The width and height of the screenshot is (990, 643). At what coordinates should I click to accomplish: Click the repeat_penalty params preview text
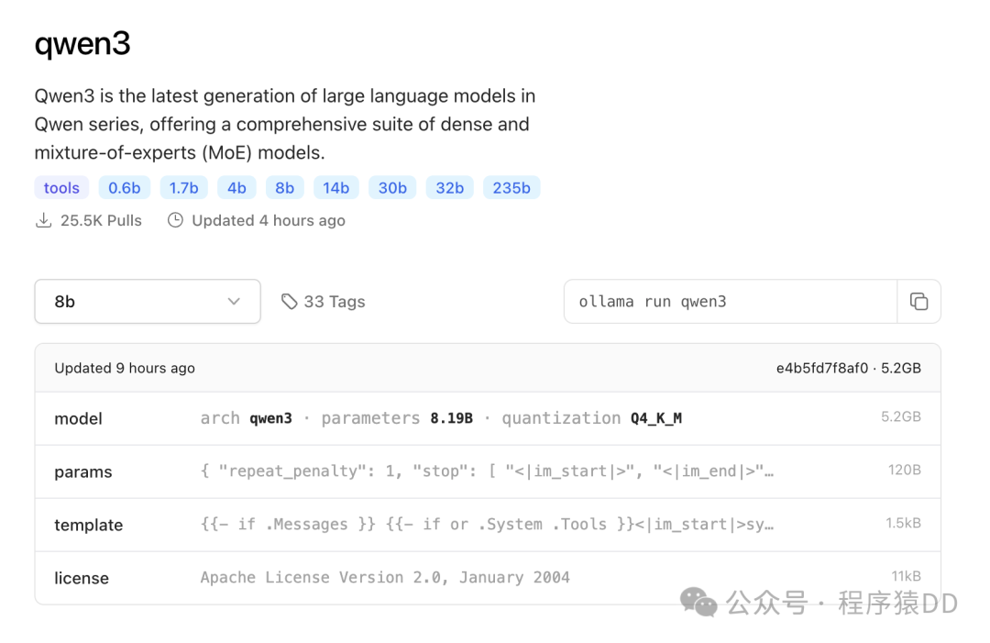tap(487, 471)
